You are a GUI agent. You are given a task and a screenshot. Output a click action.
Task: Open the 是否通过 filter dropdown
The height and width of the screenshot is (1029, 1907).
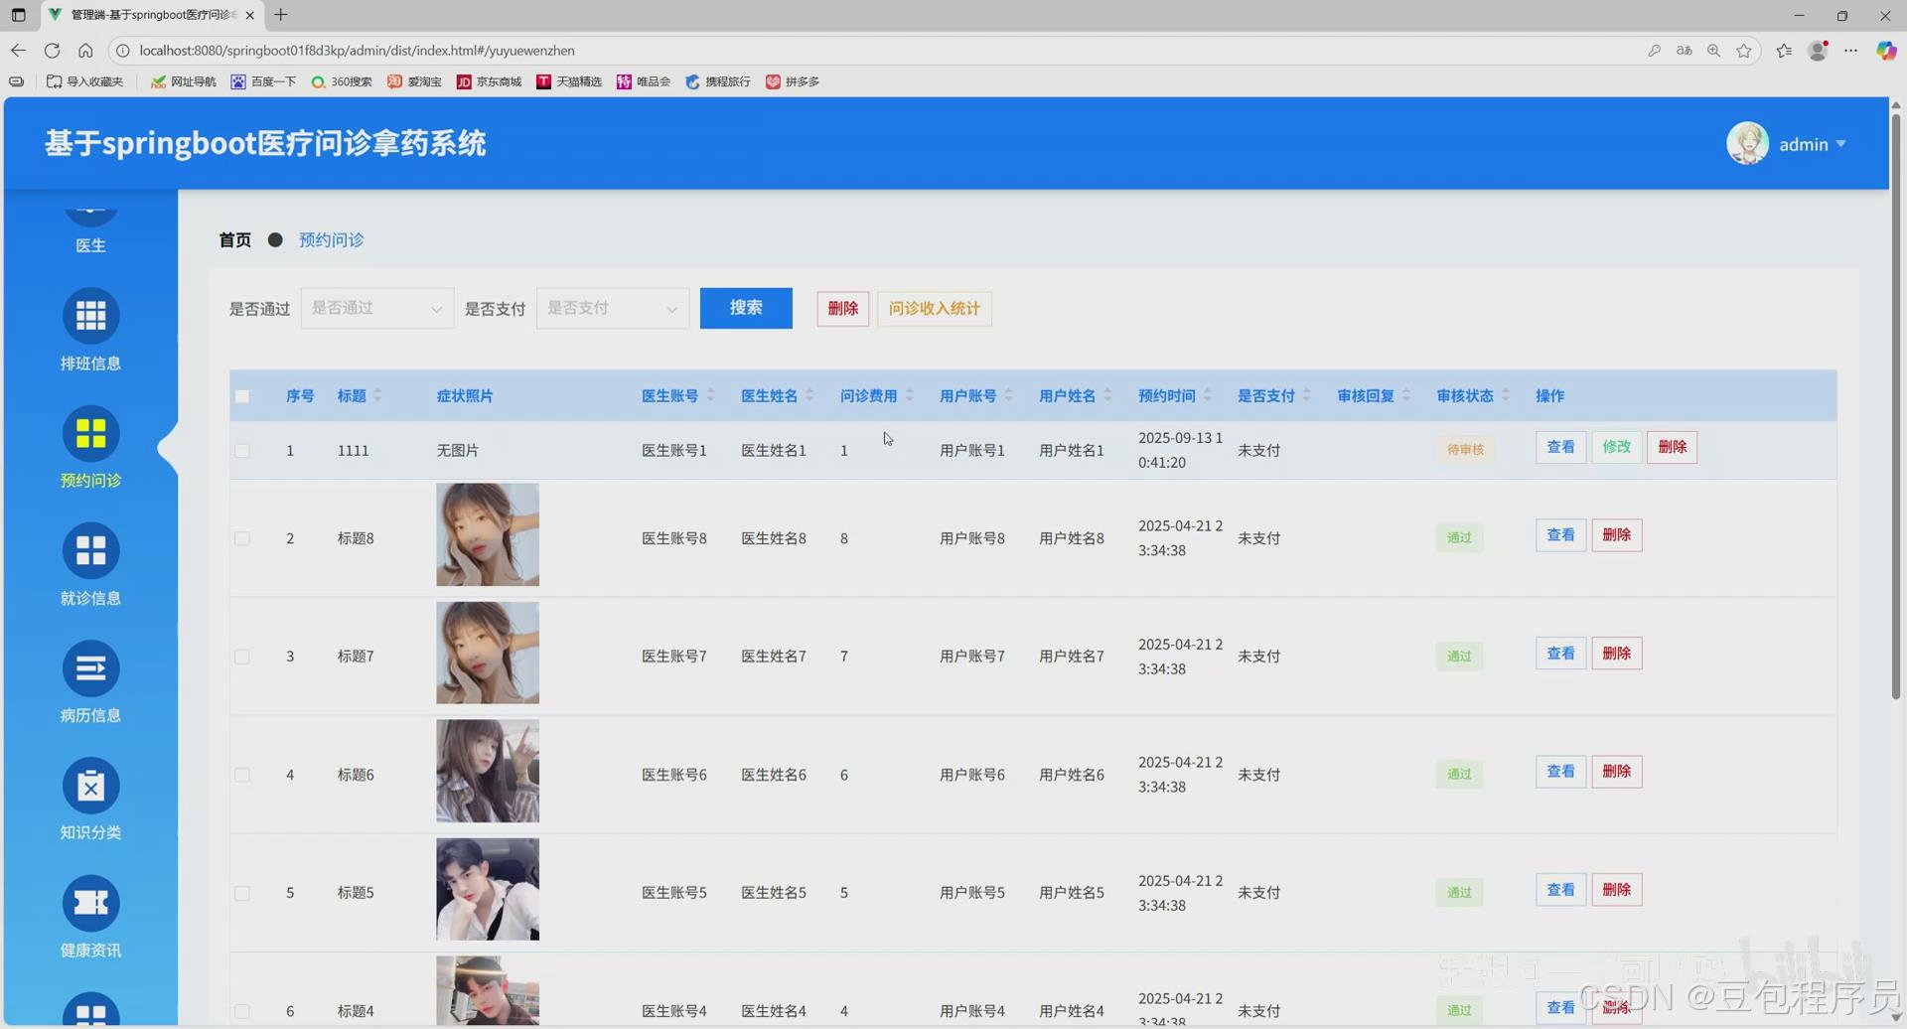[376, 308]
